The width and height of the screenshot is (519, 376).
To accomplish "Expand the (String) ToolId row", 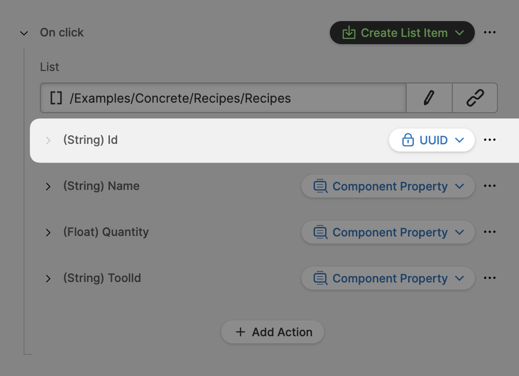I will click(x=48, y=278).
